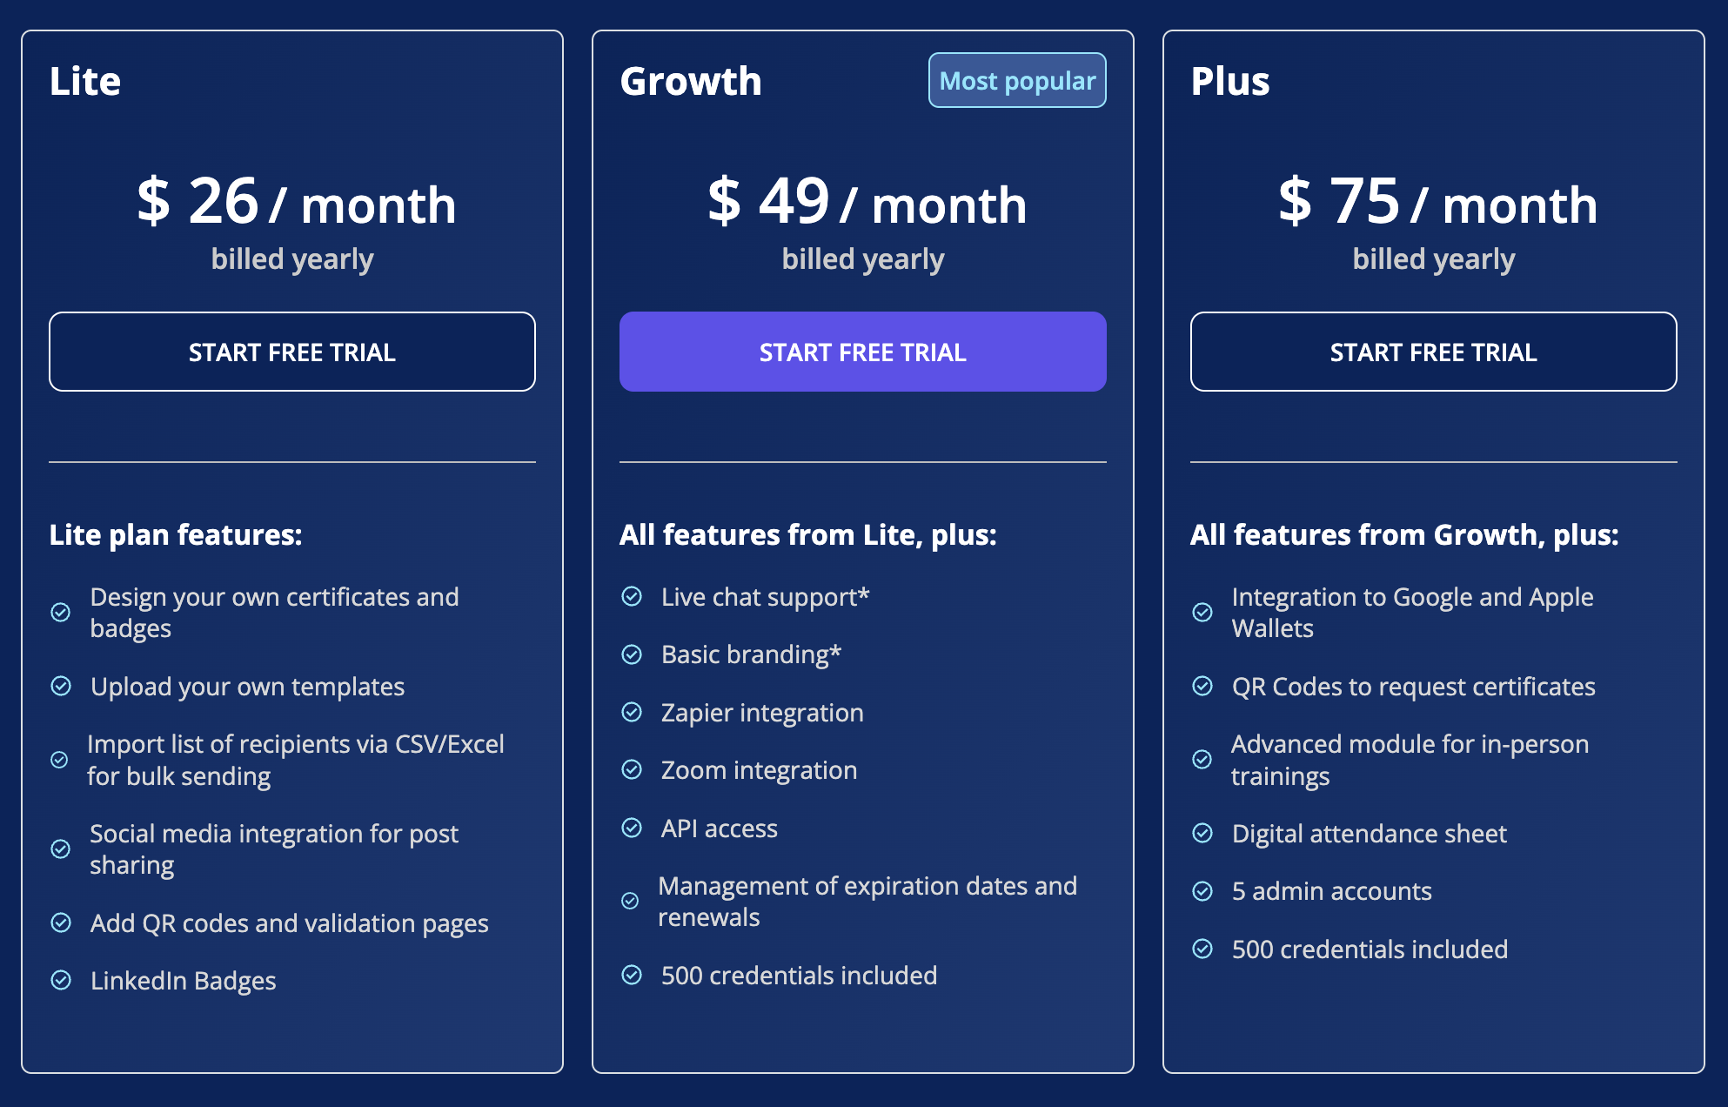Click checkmark icon next to Add QR codes and validation pages
Viewport: 1728px width, 1107px height.
[x=61, y=922]
